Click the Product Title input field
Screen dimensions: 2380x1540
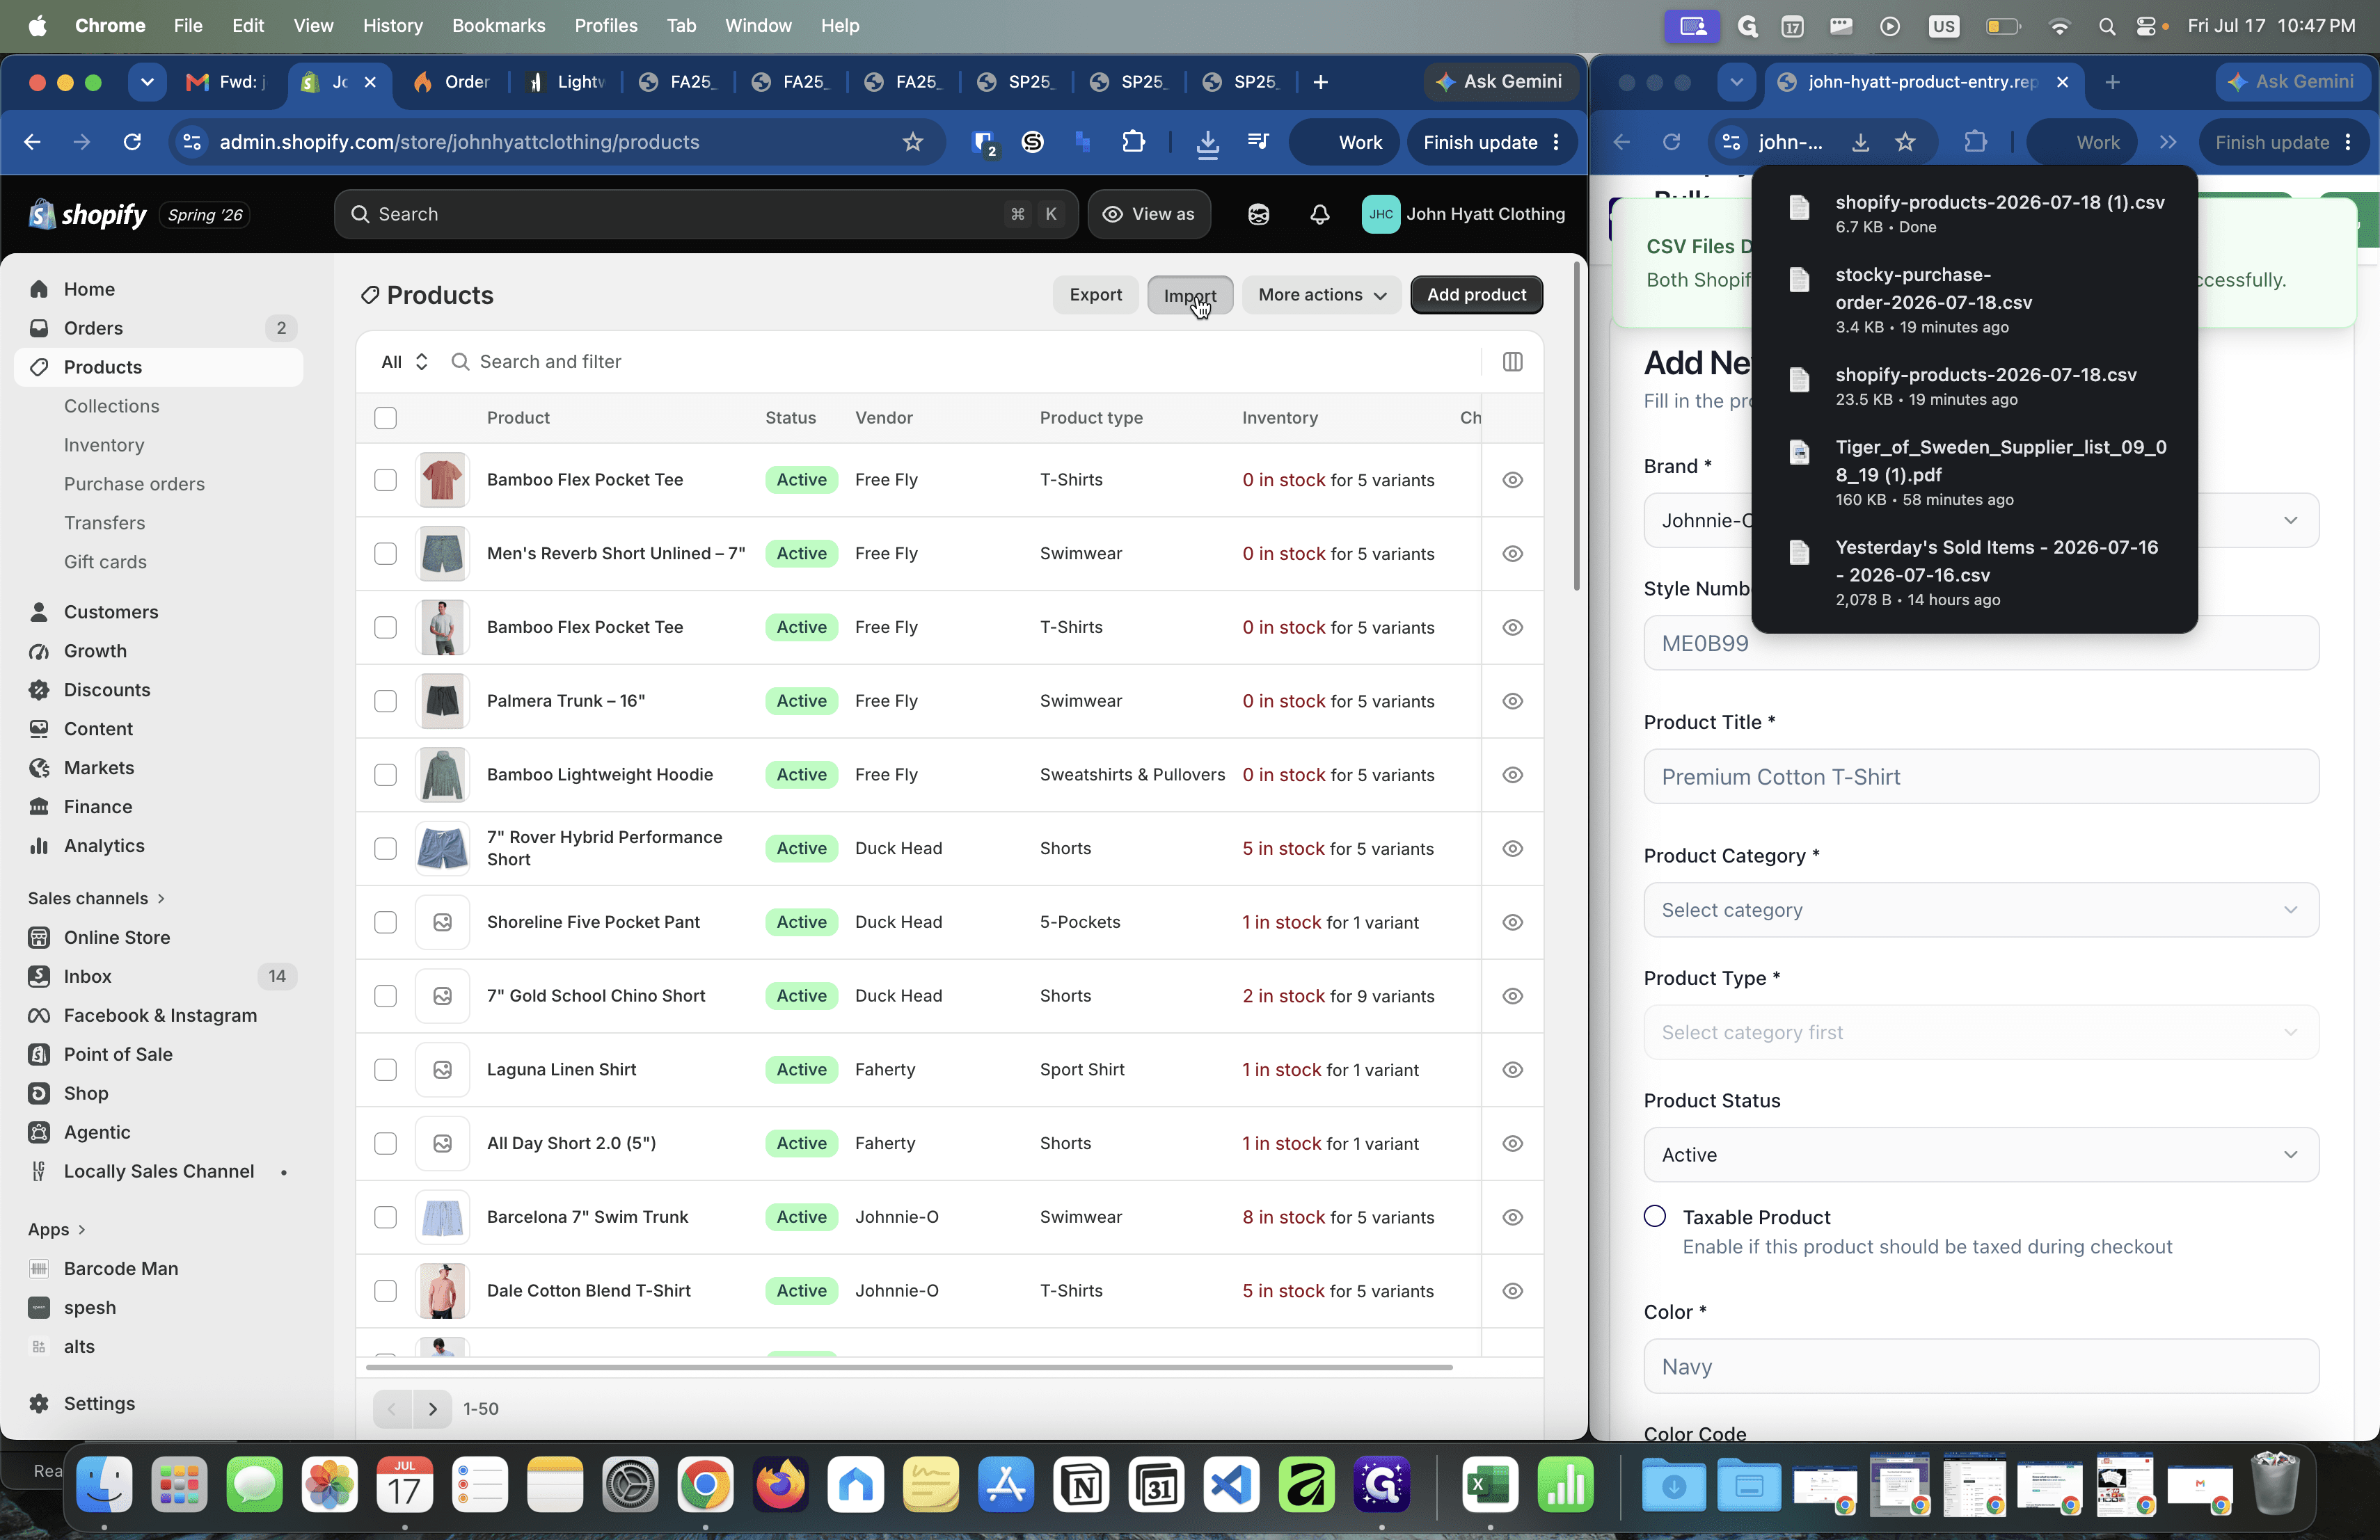[x=1980, y=778]
